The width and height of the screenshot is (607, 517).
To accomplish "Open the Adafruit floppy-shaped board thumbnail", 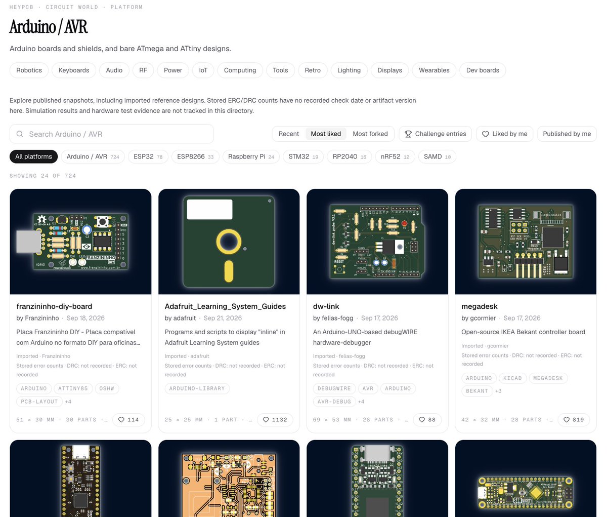I will pos(229,242).
